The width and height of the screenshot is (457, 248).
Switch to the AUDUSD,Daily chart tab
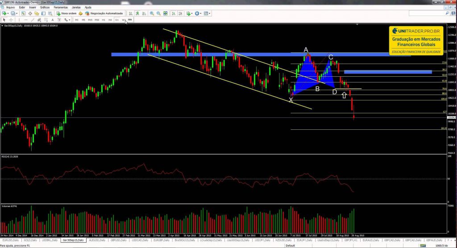pyautogui.click(x=97, y=240)
